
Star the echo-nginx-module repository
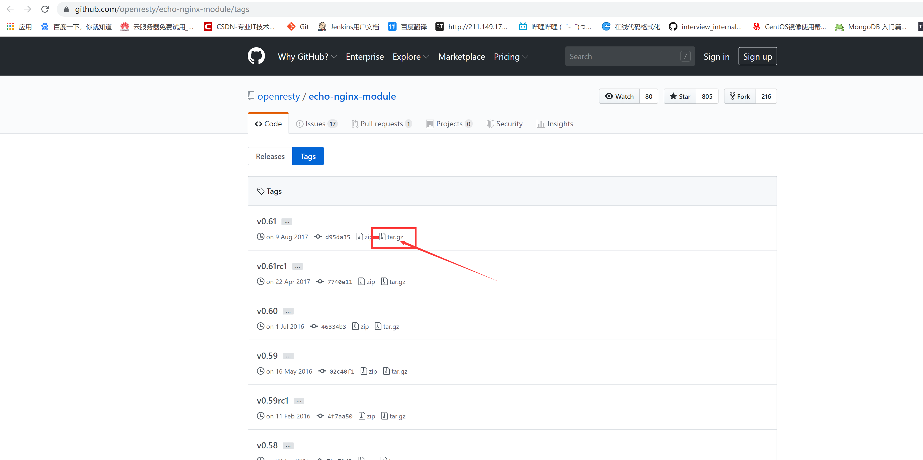point(680,96)
